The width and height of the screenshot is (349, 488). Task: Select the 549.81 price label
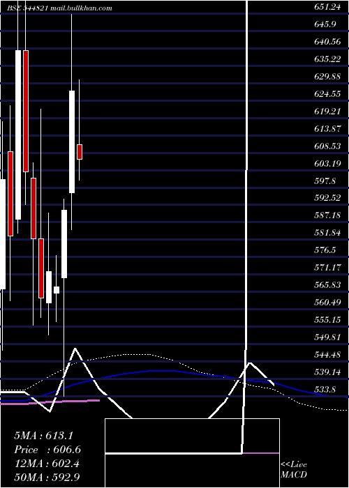pos(327,337)
